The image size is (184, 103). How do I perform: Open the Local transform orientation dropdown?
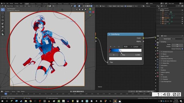click(x=39, y=6)
